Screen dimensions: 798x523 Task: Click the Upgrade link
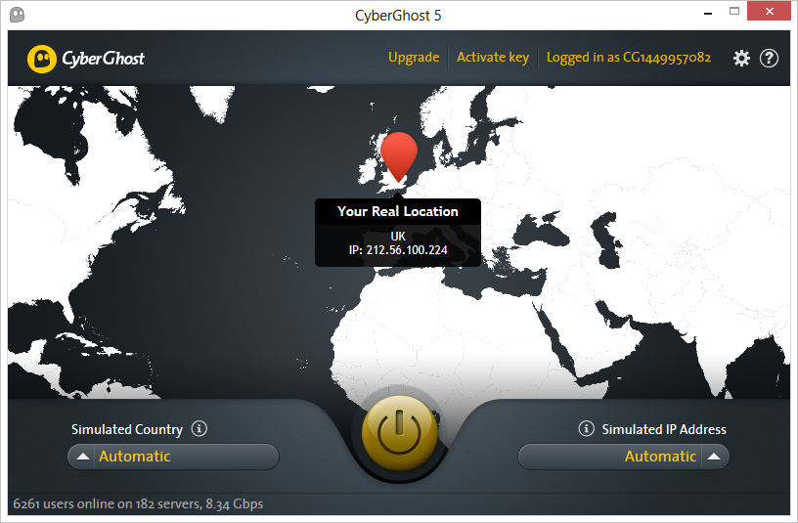point(414,58)
